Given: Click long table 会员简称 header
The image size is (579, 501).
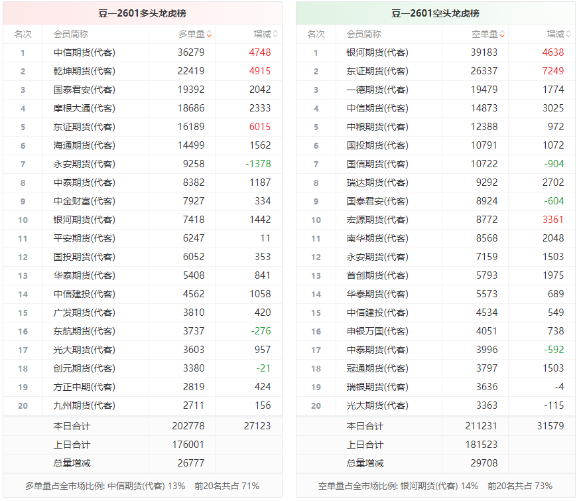Looking at the screenshot, I should [x=70, y=35].
